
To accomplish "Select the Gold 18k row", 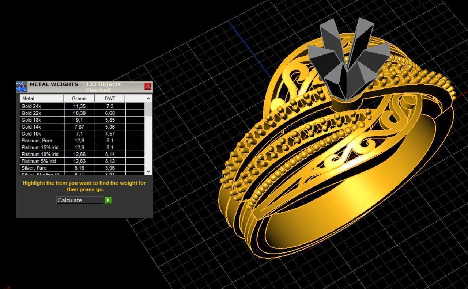I will pos(82,120).
